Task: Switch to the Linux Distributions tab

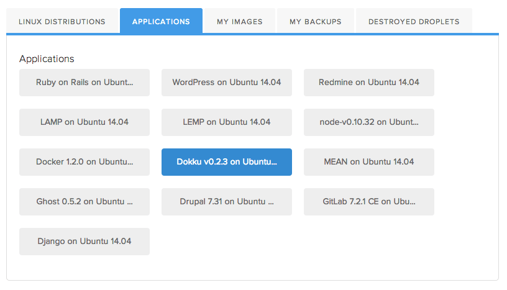Action: tap(62, 21)
